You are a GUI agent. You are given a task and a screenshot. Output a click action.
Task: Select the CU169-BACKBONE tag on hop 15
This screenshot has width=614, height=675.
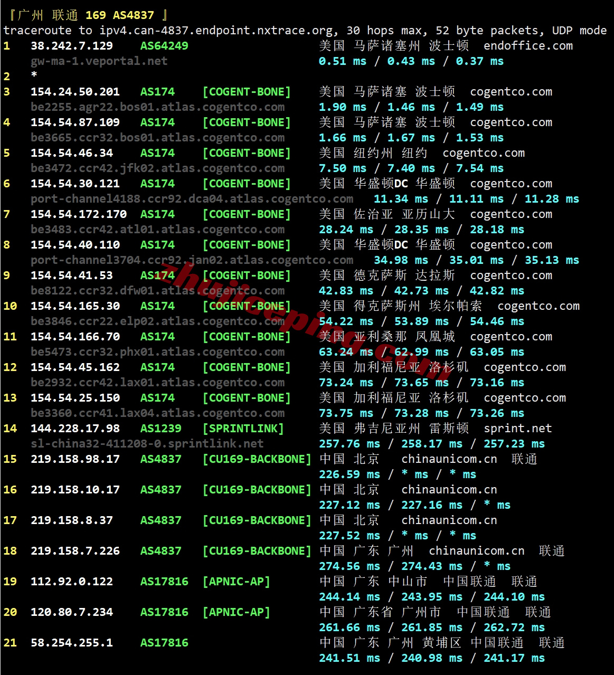[x=256, y=459]
